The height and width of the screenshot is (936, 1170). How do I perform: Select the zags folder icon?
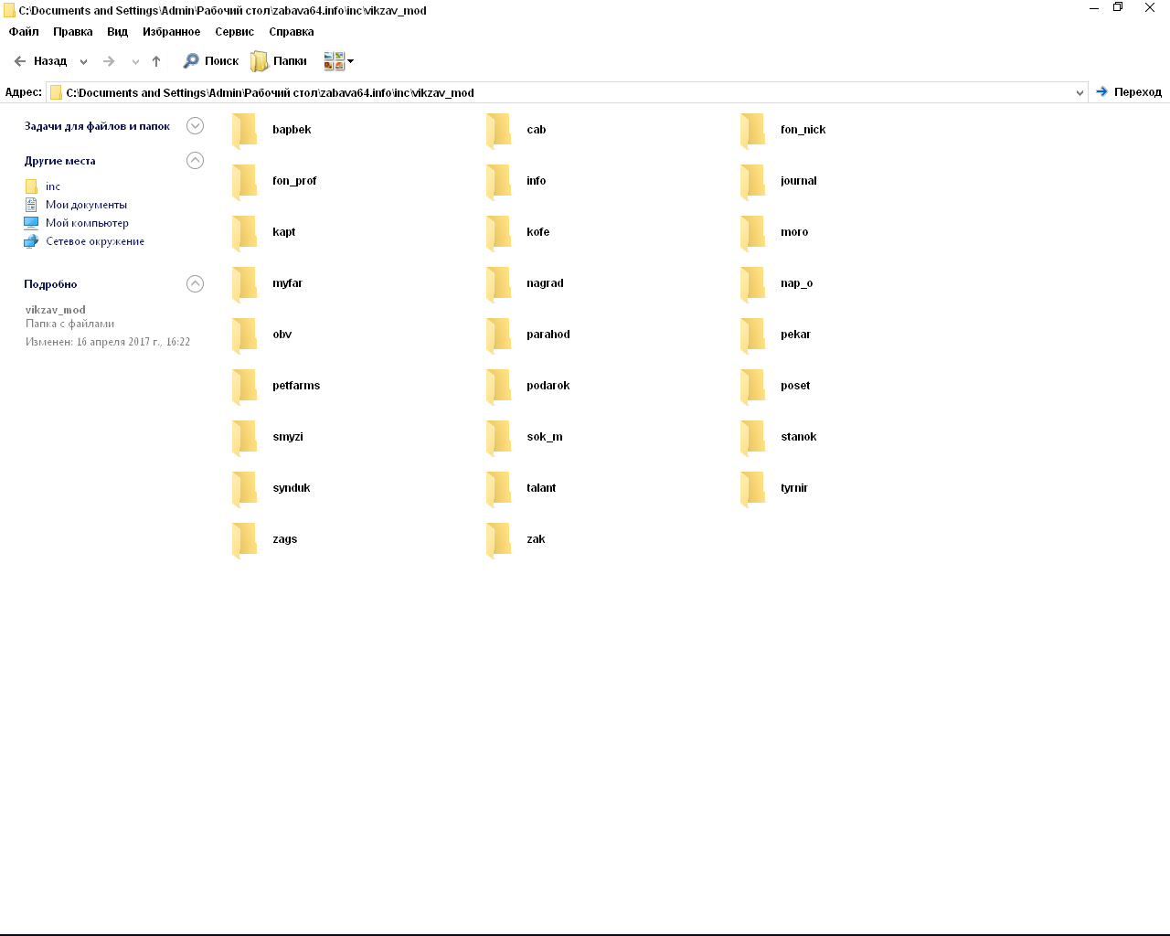tap(244, 539)
